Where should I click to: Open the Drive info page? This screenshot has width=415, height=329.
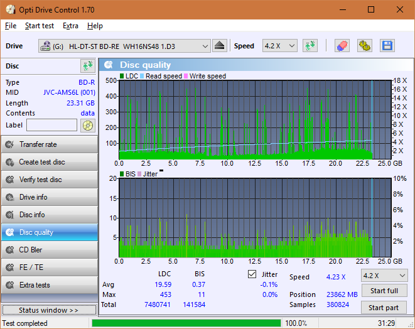pos(50,197)
